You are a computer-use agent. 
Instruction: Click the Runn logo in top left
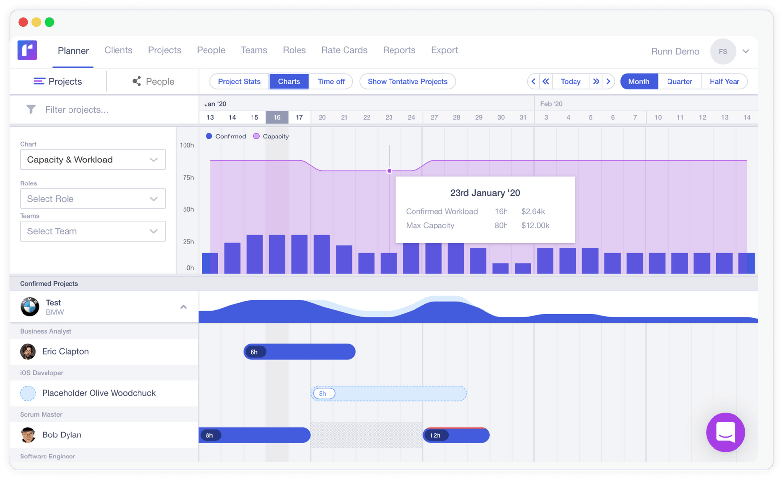27,50
